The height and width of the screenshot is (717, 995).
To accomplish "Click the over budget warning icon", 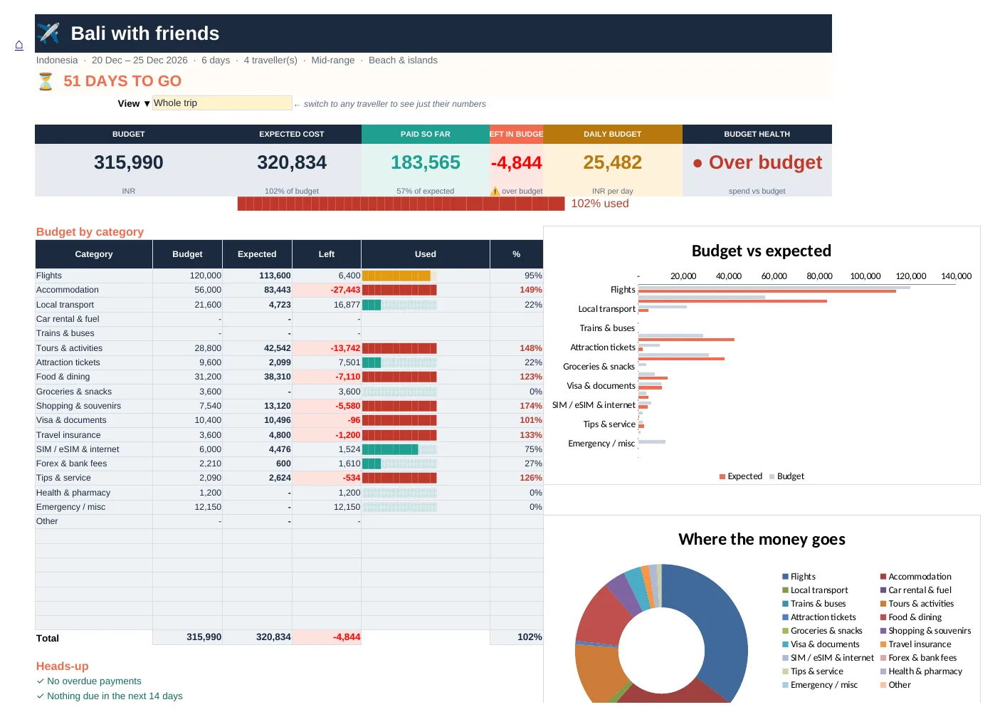I will [495, 191].
